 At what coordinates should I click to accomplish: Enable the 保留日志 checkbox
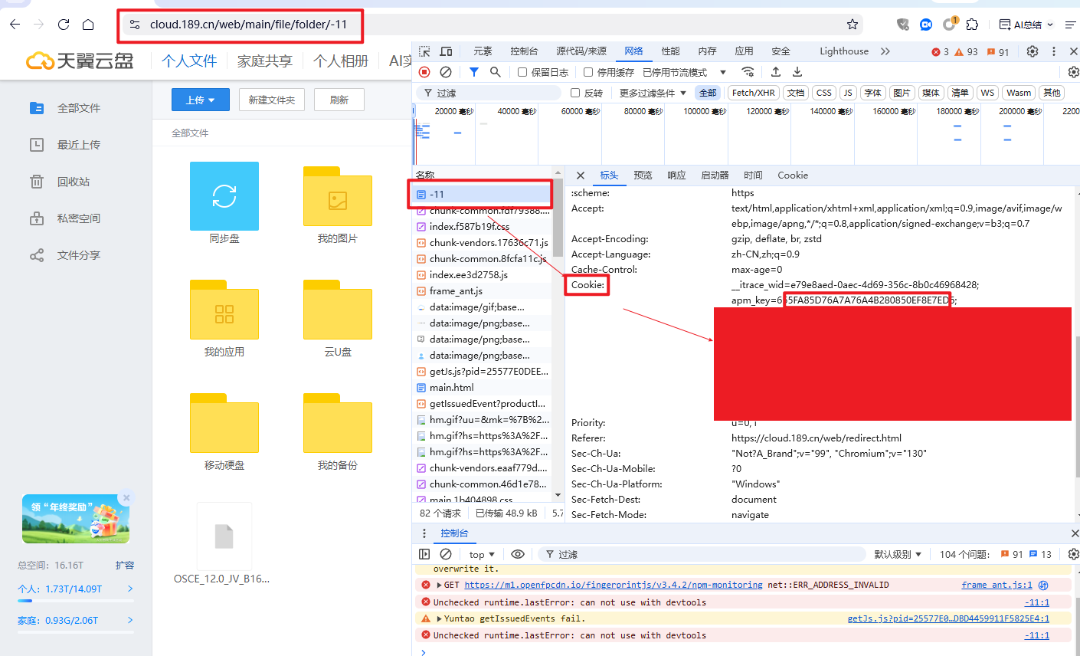click(522, 72)
